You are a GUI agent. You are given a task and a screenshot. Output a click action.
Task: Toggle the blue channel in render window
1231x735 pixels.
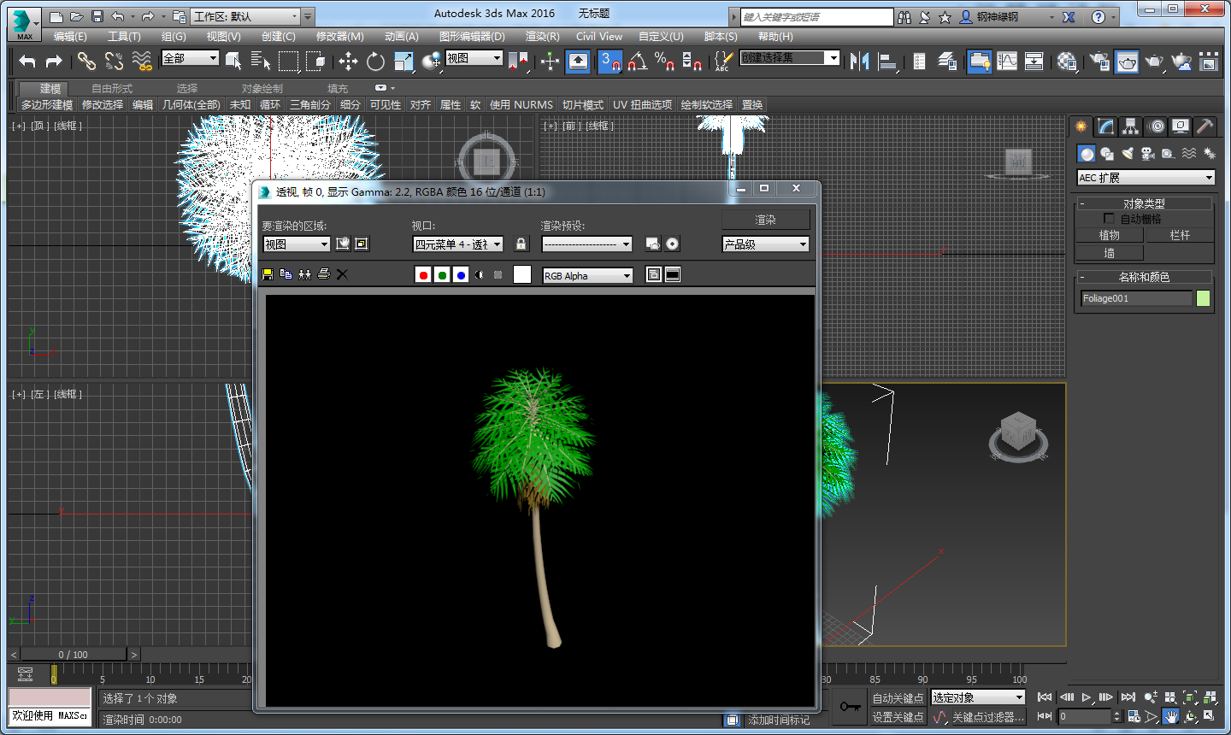pyautogui.click(x=461, y=274)
